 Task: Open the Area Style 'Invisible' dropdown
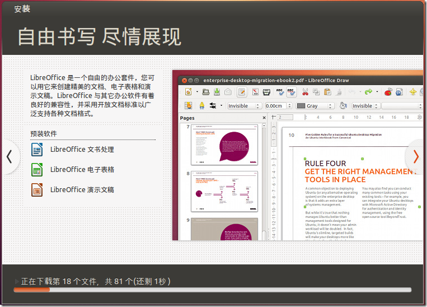pos(366,105)
